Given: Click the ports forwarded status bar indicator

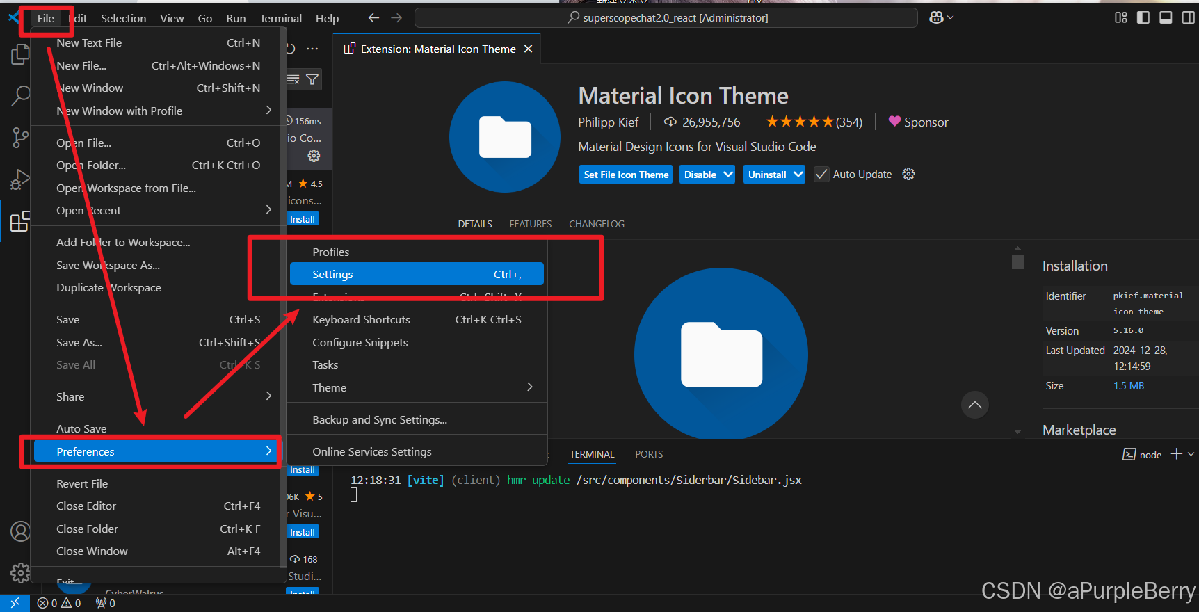Looking at the screenshot, I should point(106,603).
